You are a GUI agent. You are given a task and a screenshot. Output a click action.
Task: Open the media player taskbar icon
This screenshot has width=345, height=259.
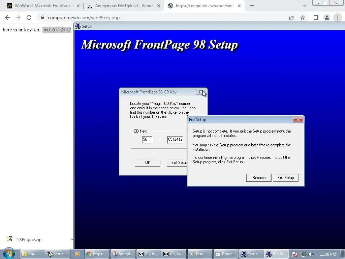pyautogui.click(x=77, y=254)
